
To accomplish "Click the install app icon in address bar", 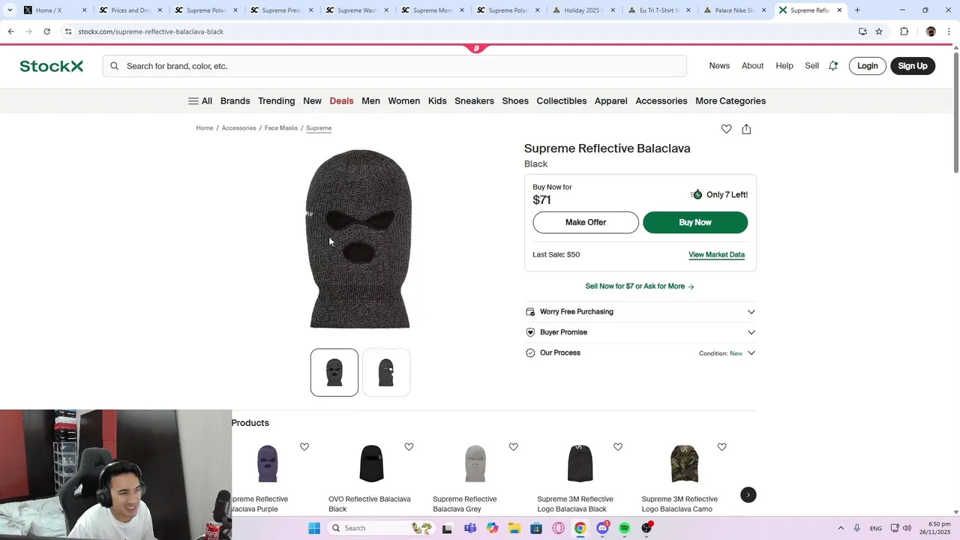I will 862,31.
